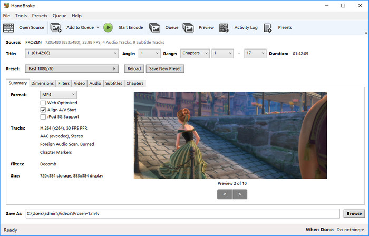Open the Format MP4 dropdown
The height and width of the screenshot is (236, 369).
(58, 95)
